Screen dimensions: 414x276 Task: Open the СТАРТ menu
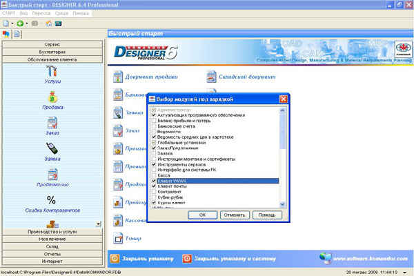8,13
